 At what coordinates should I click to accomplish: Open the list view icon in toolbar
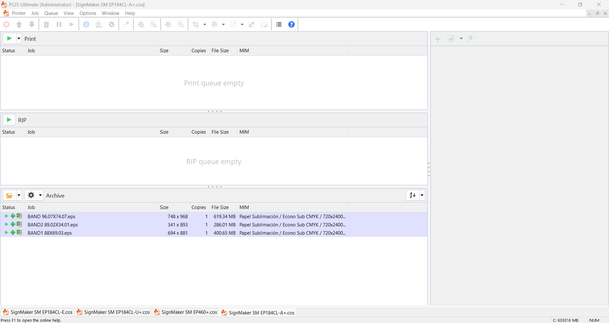(x=279, y=24)
